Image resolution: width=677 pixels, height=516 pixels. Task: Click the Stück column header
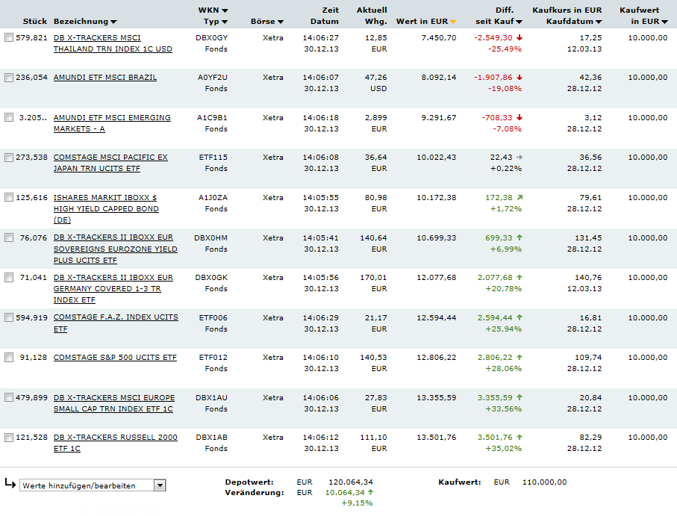[35, 22]
